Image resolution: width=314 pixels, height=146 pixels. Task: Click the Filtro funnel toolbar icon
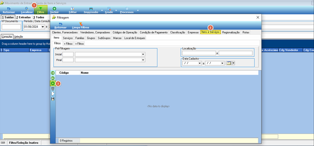click(x=41, y=10)
